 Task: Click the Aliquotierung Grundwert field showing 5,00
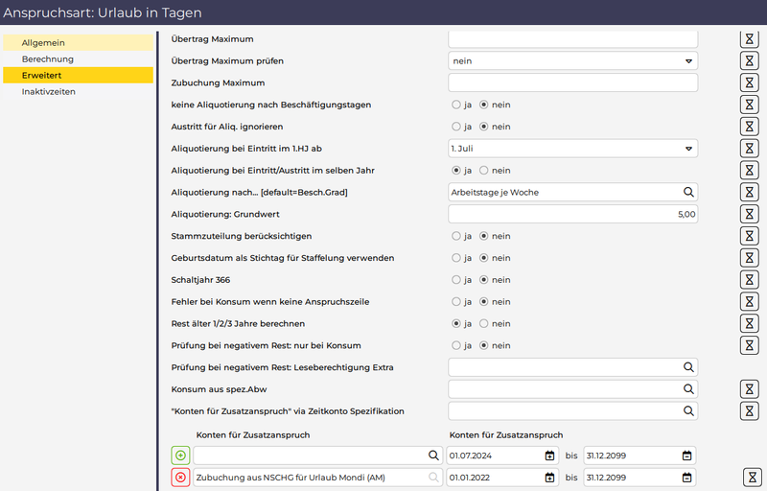(572, 214)
